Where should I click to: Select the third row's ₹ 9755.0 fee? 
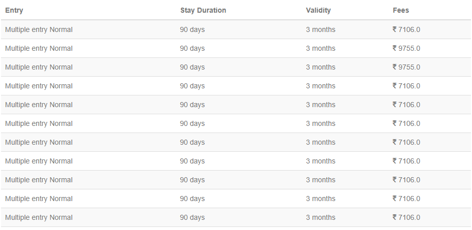click(406, 67)
